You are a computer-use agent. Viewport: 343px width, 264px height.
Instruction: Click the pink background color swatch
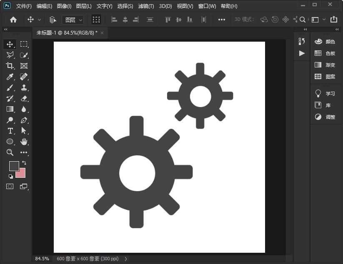pos(23,174)
